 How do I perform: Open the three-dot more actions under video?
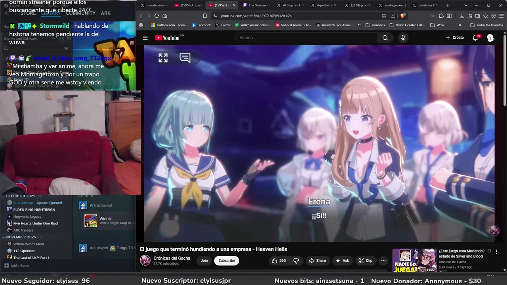point(383,260)
